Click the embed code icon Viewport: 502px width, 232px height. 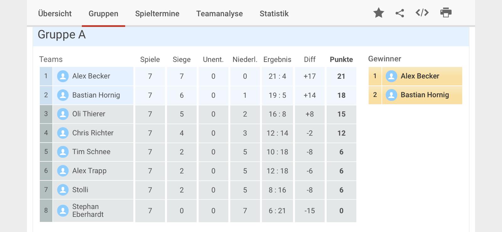coord(422,13)
